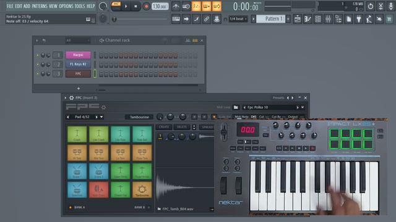Toggle the metronome icon
396x222 pixels.
176,6
